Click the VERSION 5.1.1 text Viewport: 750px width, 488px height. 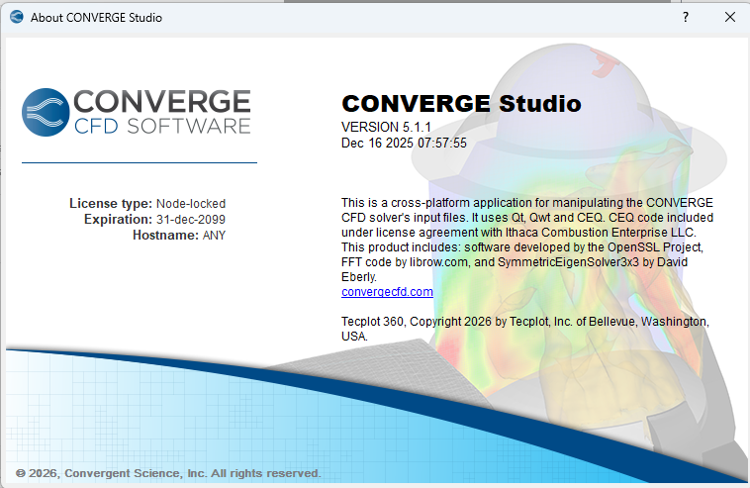[386, 127]
